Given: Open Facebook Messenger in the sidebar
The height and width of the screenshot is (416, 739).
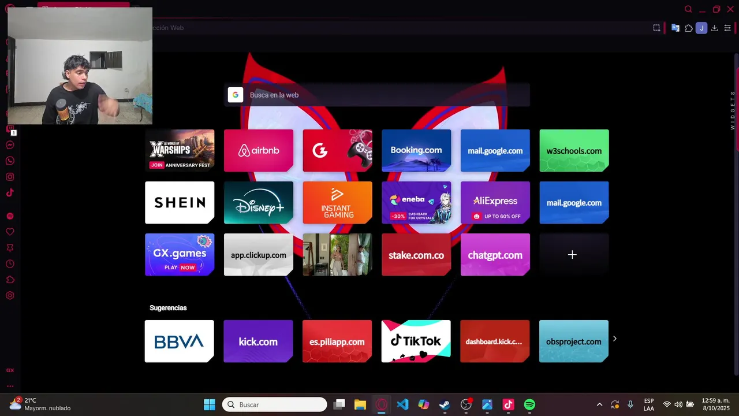Looking at the screenshot, I should point(10,145).
